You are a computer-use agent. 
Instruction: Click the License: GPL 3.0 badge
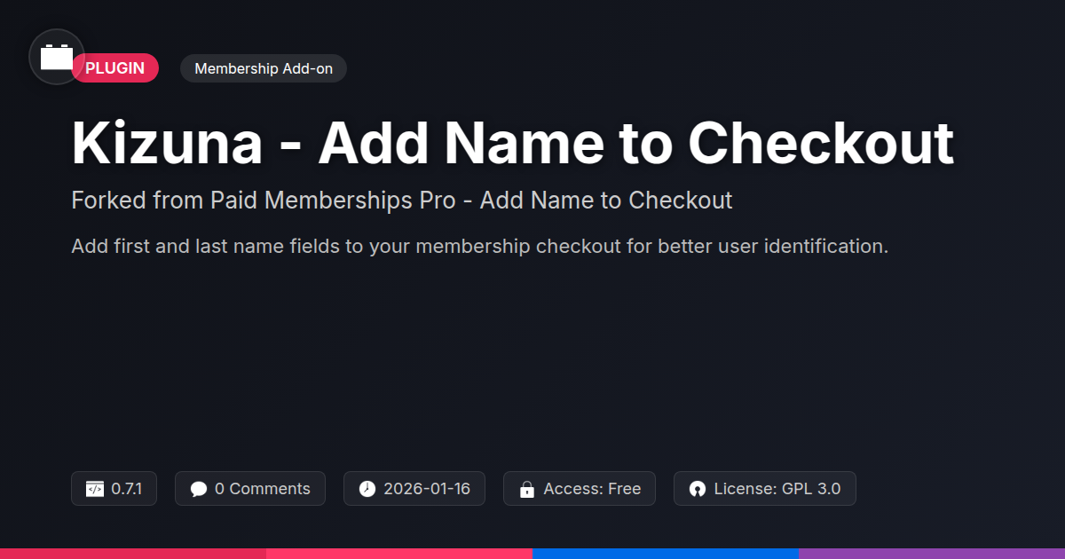[x=765, y=489]
